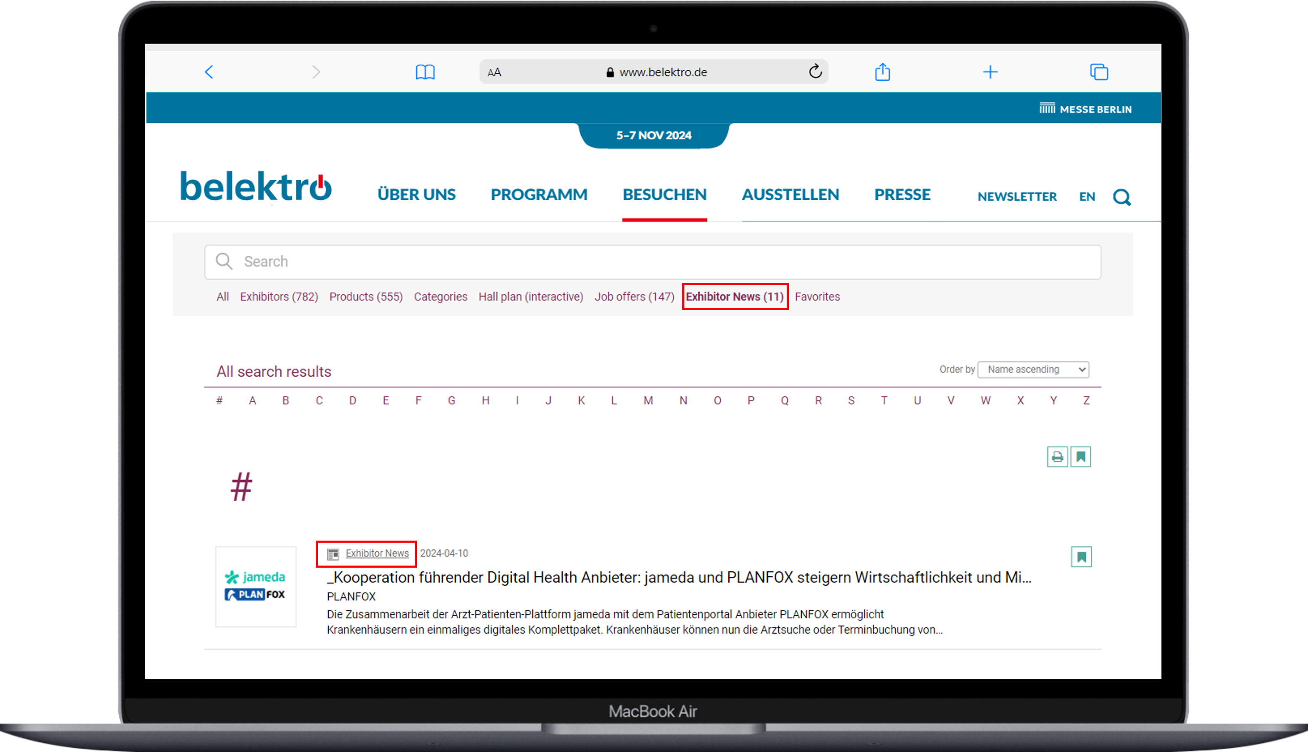This screenshot has height=752, width=1308.
Task: Click the AA reader view button
Action: point(494,72)
